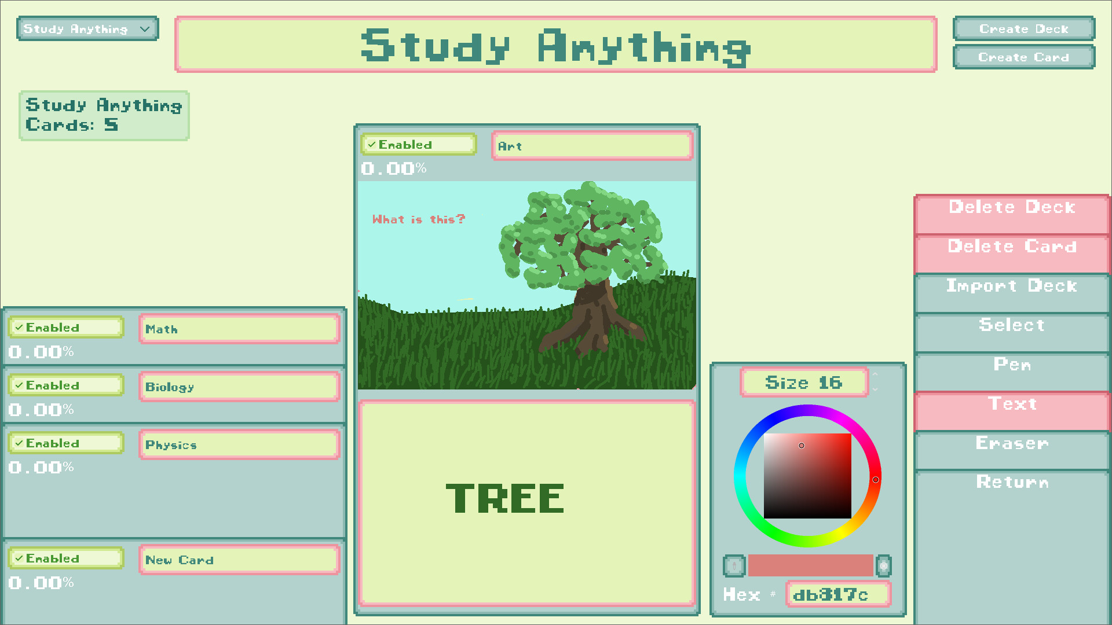
Task: Click the icon right of the color preview
Action: [883, 565]
